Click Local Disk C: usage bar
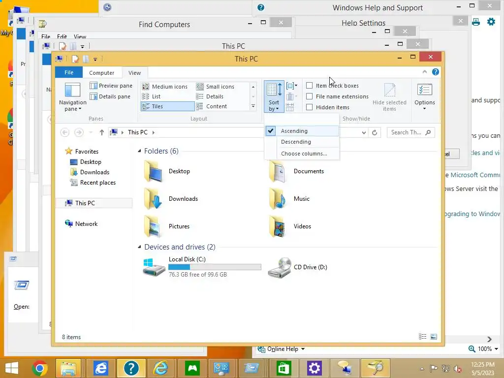504x378 pixels. (x=215, y=267)
